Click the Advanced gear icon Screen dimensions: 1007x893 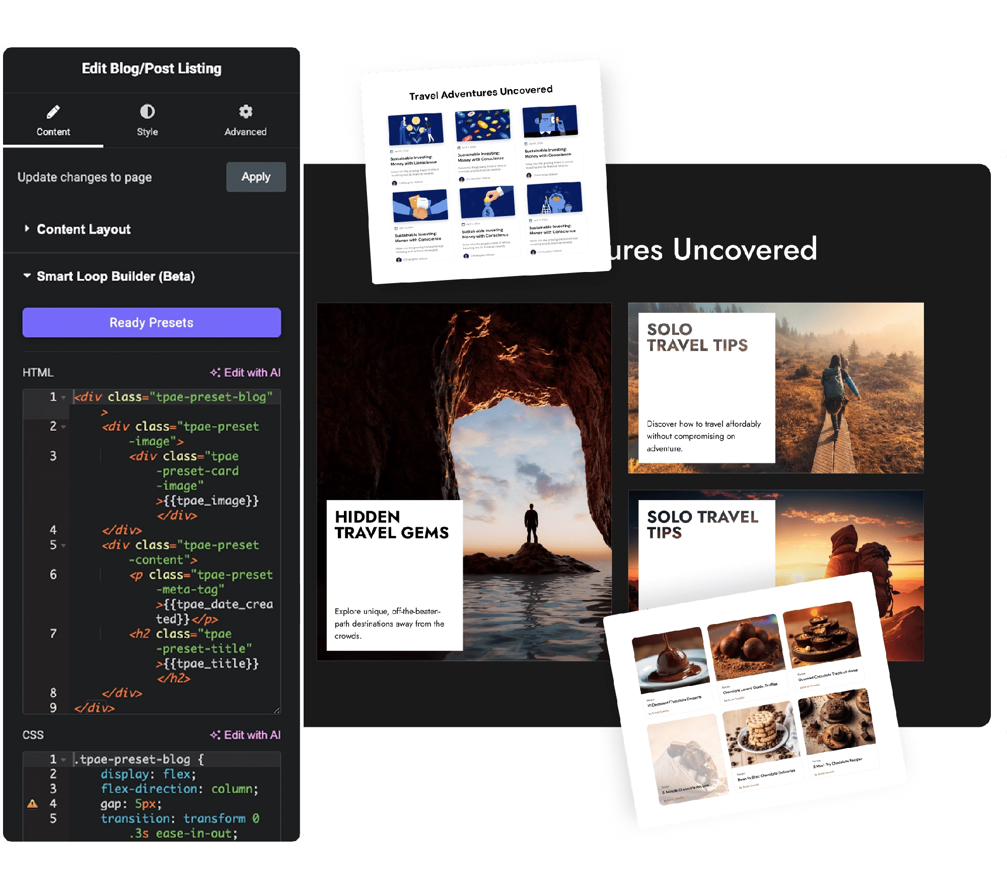click(245, 111)
